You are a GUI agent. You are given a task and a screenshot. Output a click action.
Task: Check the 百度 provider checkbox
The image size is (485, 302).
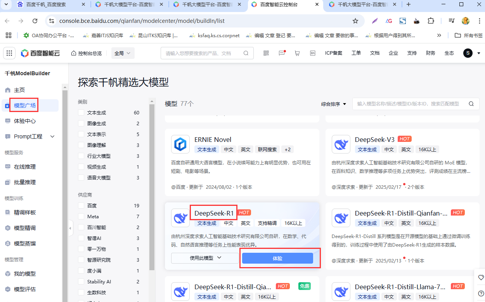tap(81, 206)
